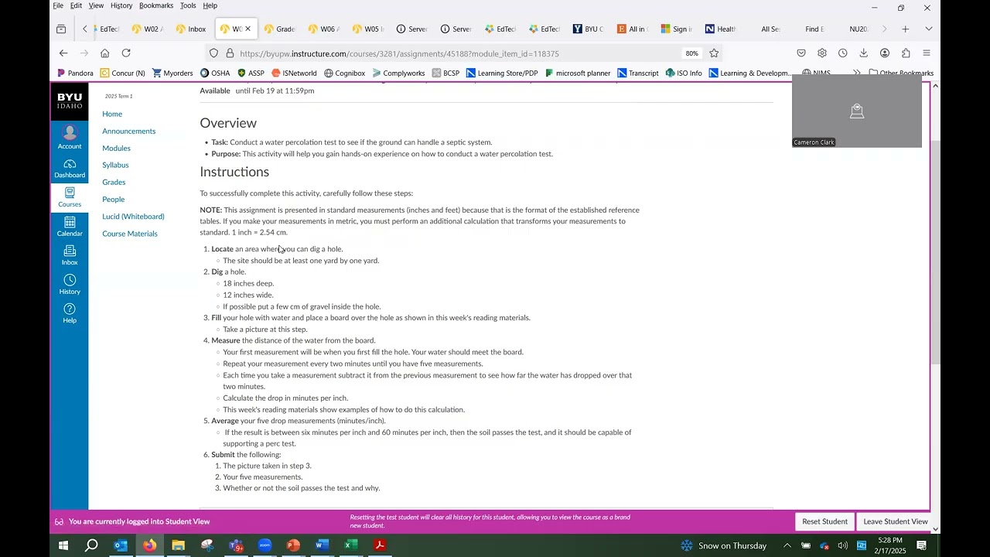Open the Edit menu
Screen dimensions: 990x557
point(76,5)
